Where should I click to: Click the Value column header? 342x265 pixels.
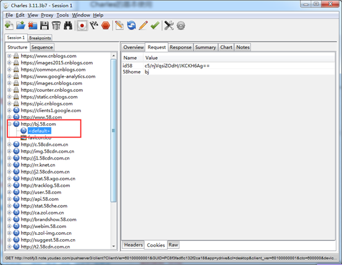click(239, 58)
